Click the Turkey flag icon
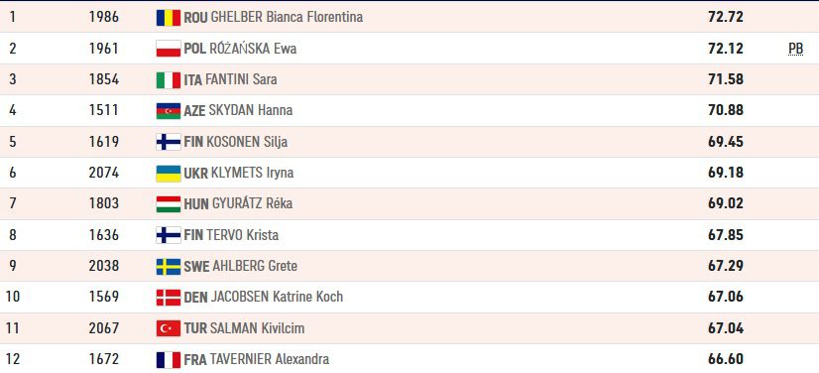 (x=169, y=328)
